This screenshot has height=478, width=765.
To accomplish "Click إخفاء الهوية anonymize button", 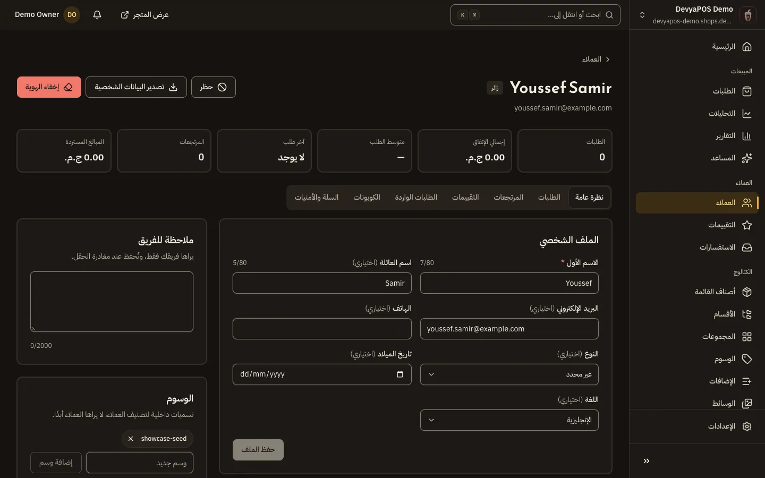I will [x=49, y=87].
